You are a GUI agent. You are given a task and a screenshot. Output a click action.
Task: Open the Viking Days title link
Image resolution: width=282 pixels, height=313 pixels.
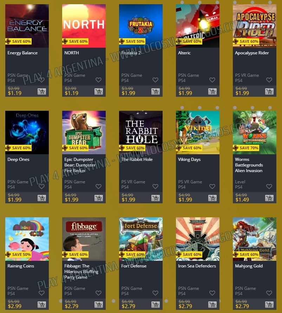(x=189, y=159)
